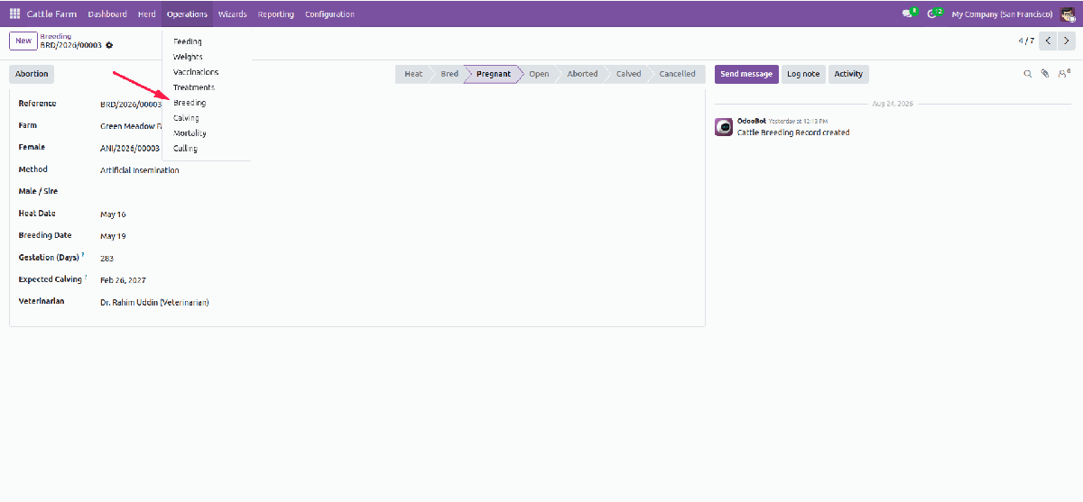Click the Reference field BRD/2026/00003
Screen dimensions: 1083x502
click(130, 105)
